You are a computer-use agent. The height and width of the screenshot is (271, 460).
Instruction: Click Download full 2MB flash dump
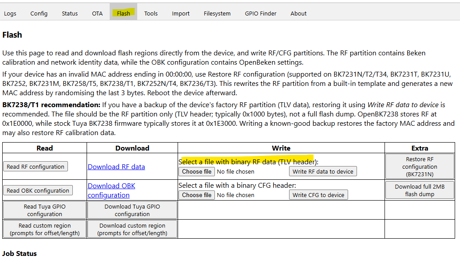pos(420,190)
